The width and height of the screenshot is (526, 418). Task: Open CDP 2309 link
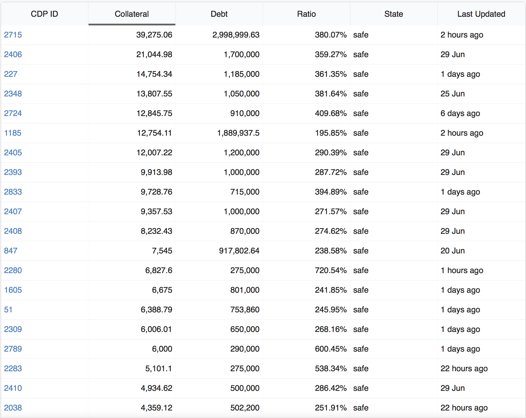pyautogui.click(x=13, y=329)
